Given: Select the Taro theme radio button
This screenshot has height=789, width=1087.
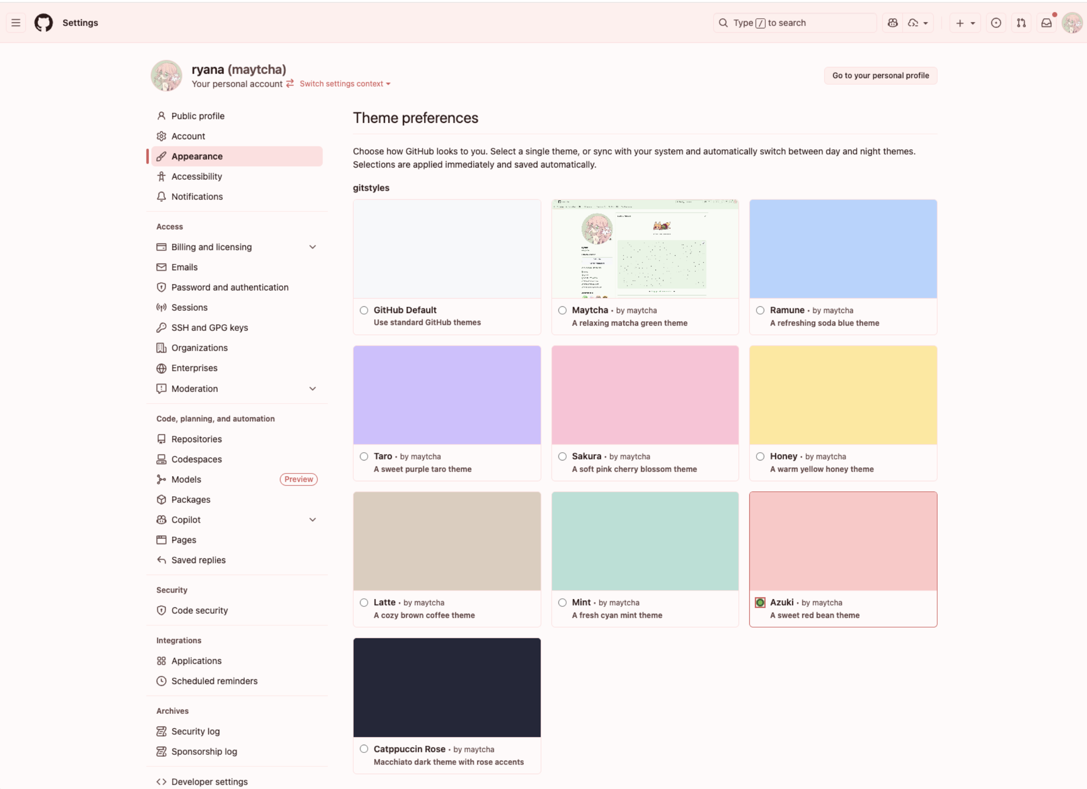Looking at the screenshot, I should pyautogui.click(x=364, y=457).
